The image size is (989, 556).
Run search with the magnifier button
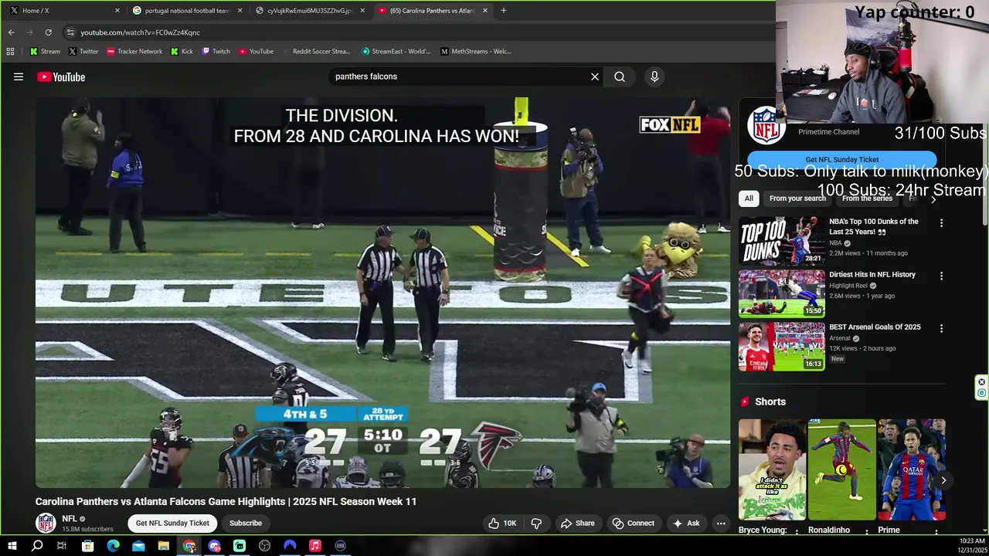coord(620,76)
